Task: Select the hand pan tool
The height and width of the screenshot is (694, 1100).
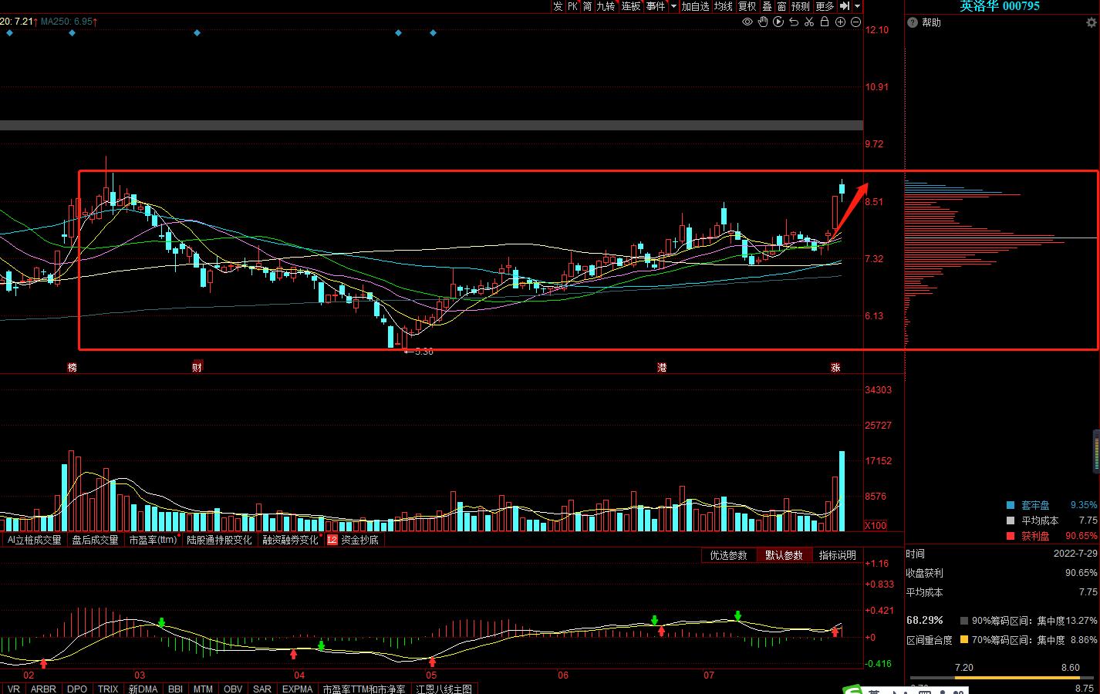Action: [x=763, y=22]
